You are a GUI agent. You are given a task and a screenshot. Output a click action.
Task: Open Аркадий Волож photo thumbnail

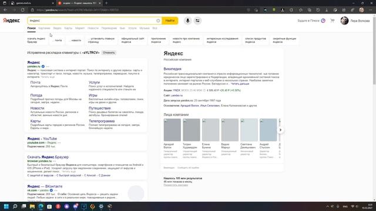click(x=172, y=130)
